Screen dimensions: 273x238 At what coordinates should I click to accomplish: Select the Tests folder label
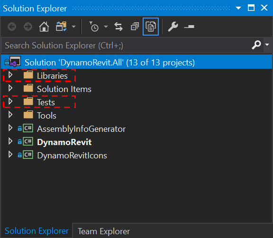pyautogui.click(x=46, y=102)
